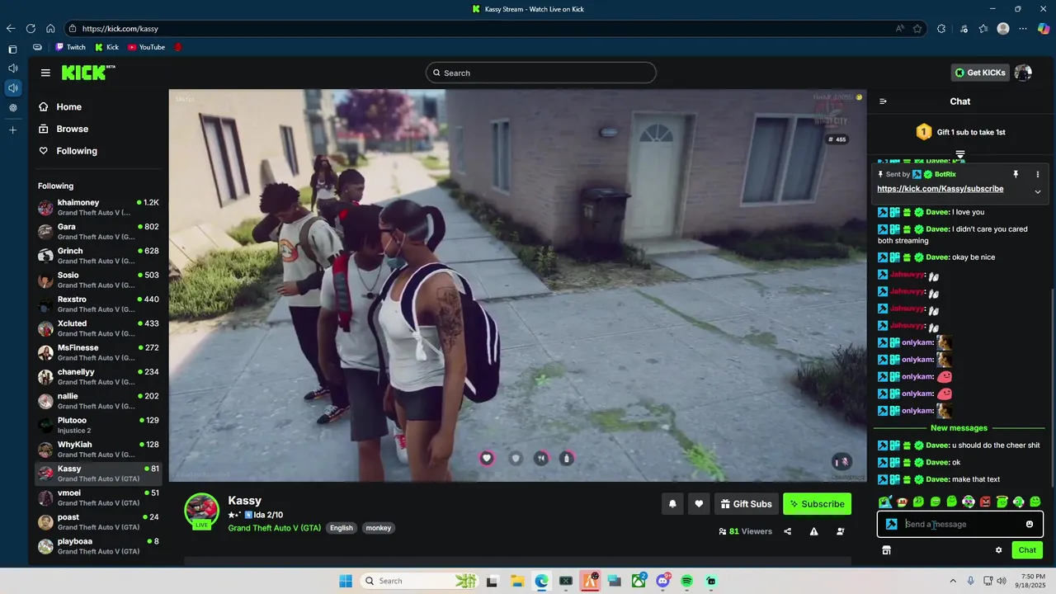Click the kick.com/Kassy/subscribe link

940,189
